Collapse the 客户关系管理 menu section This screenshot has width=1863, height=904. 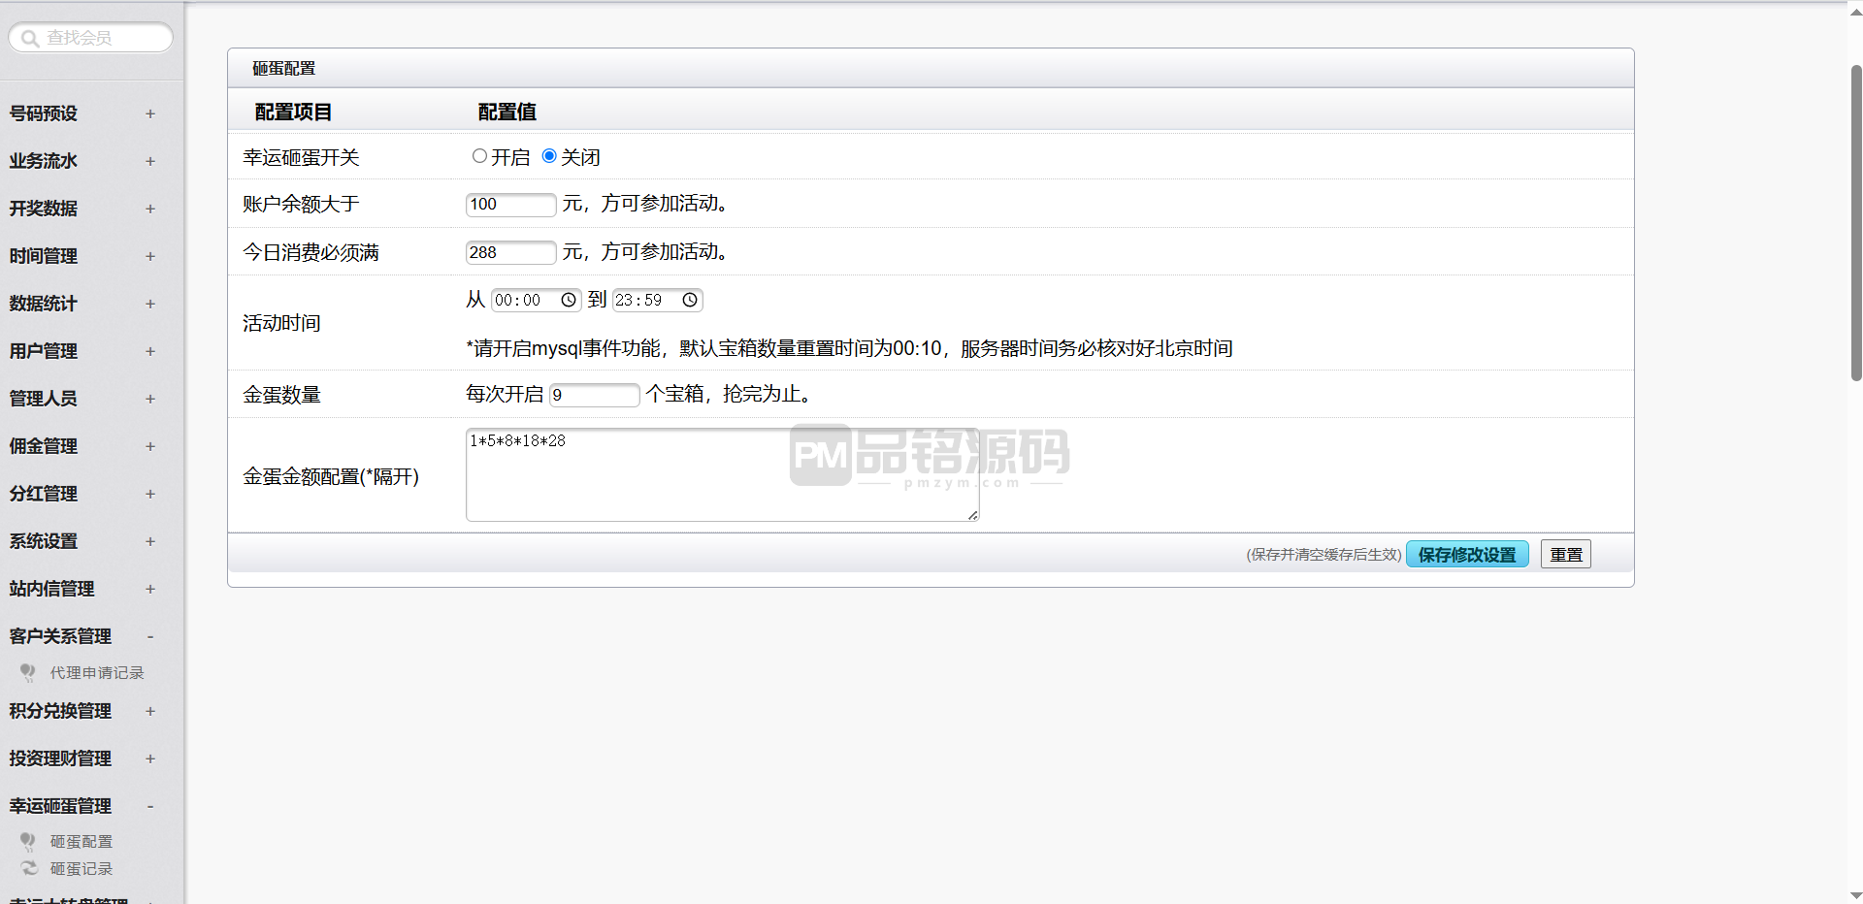click(x=150, y=636)
